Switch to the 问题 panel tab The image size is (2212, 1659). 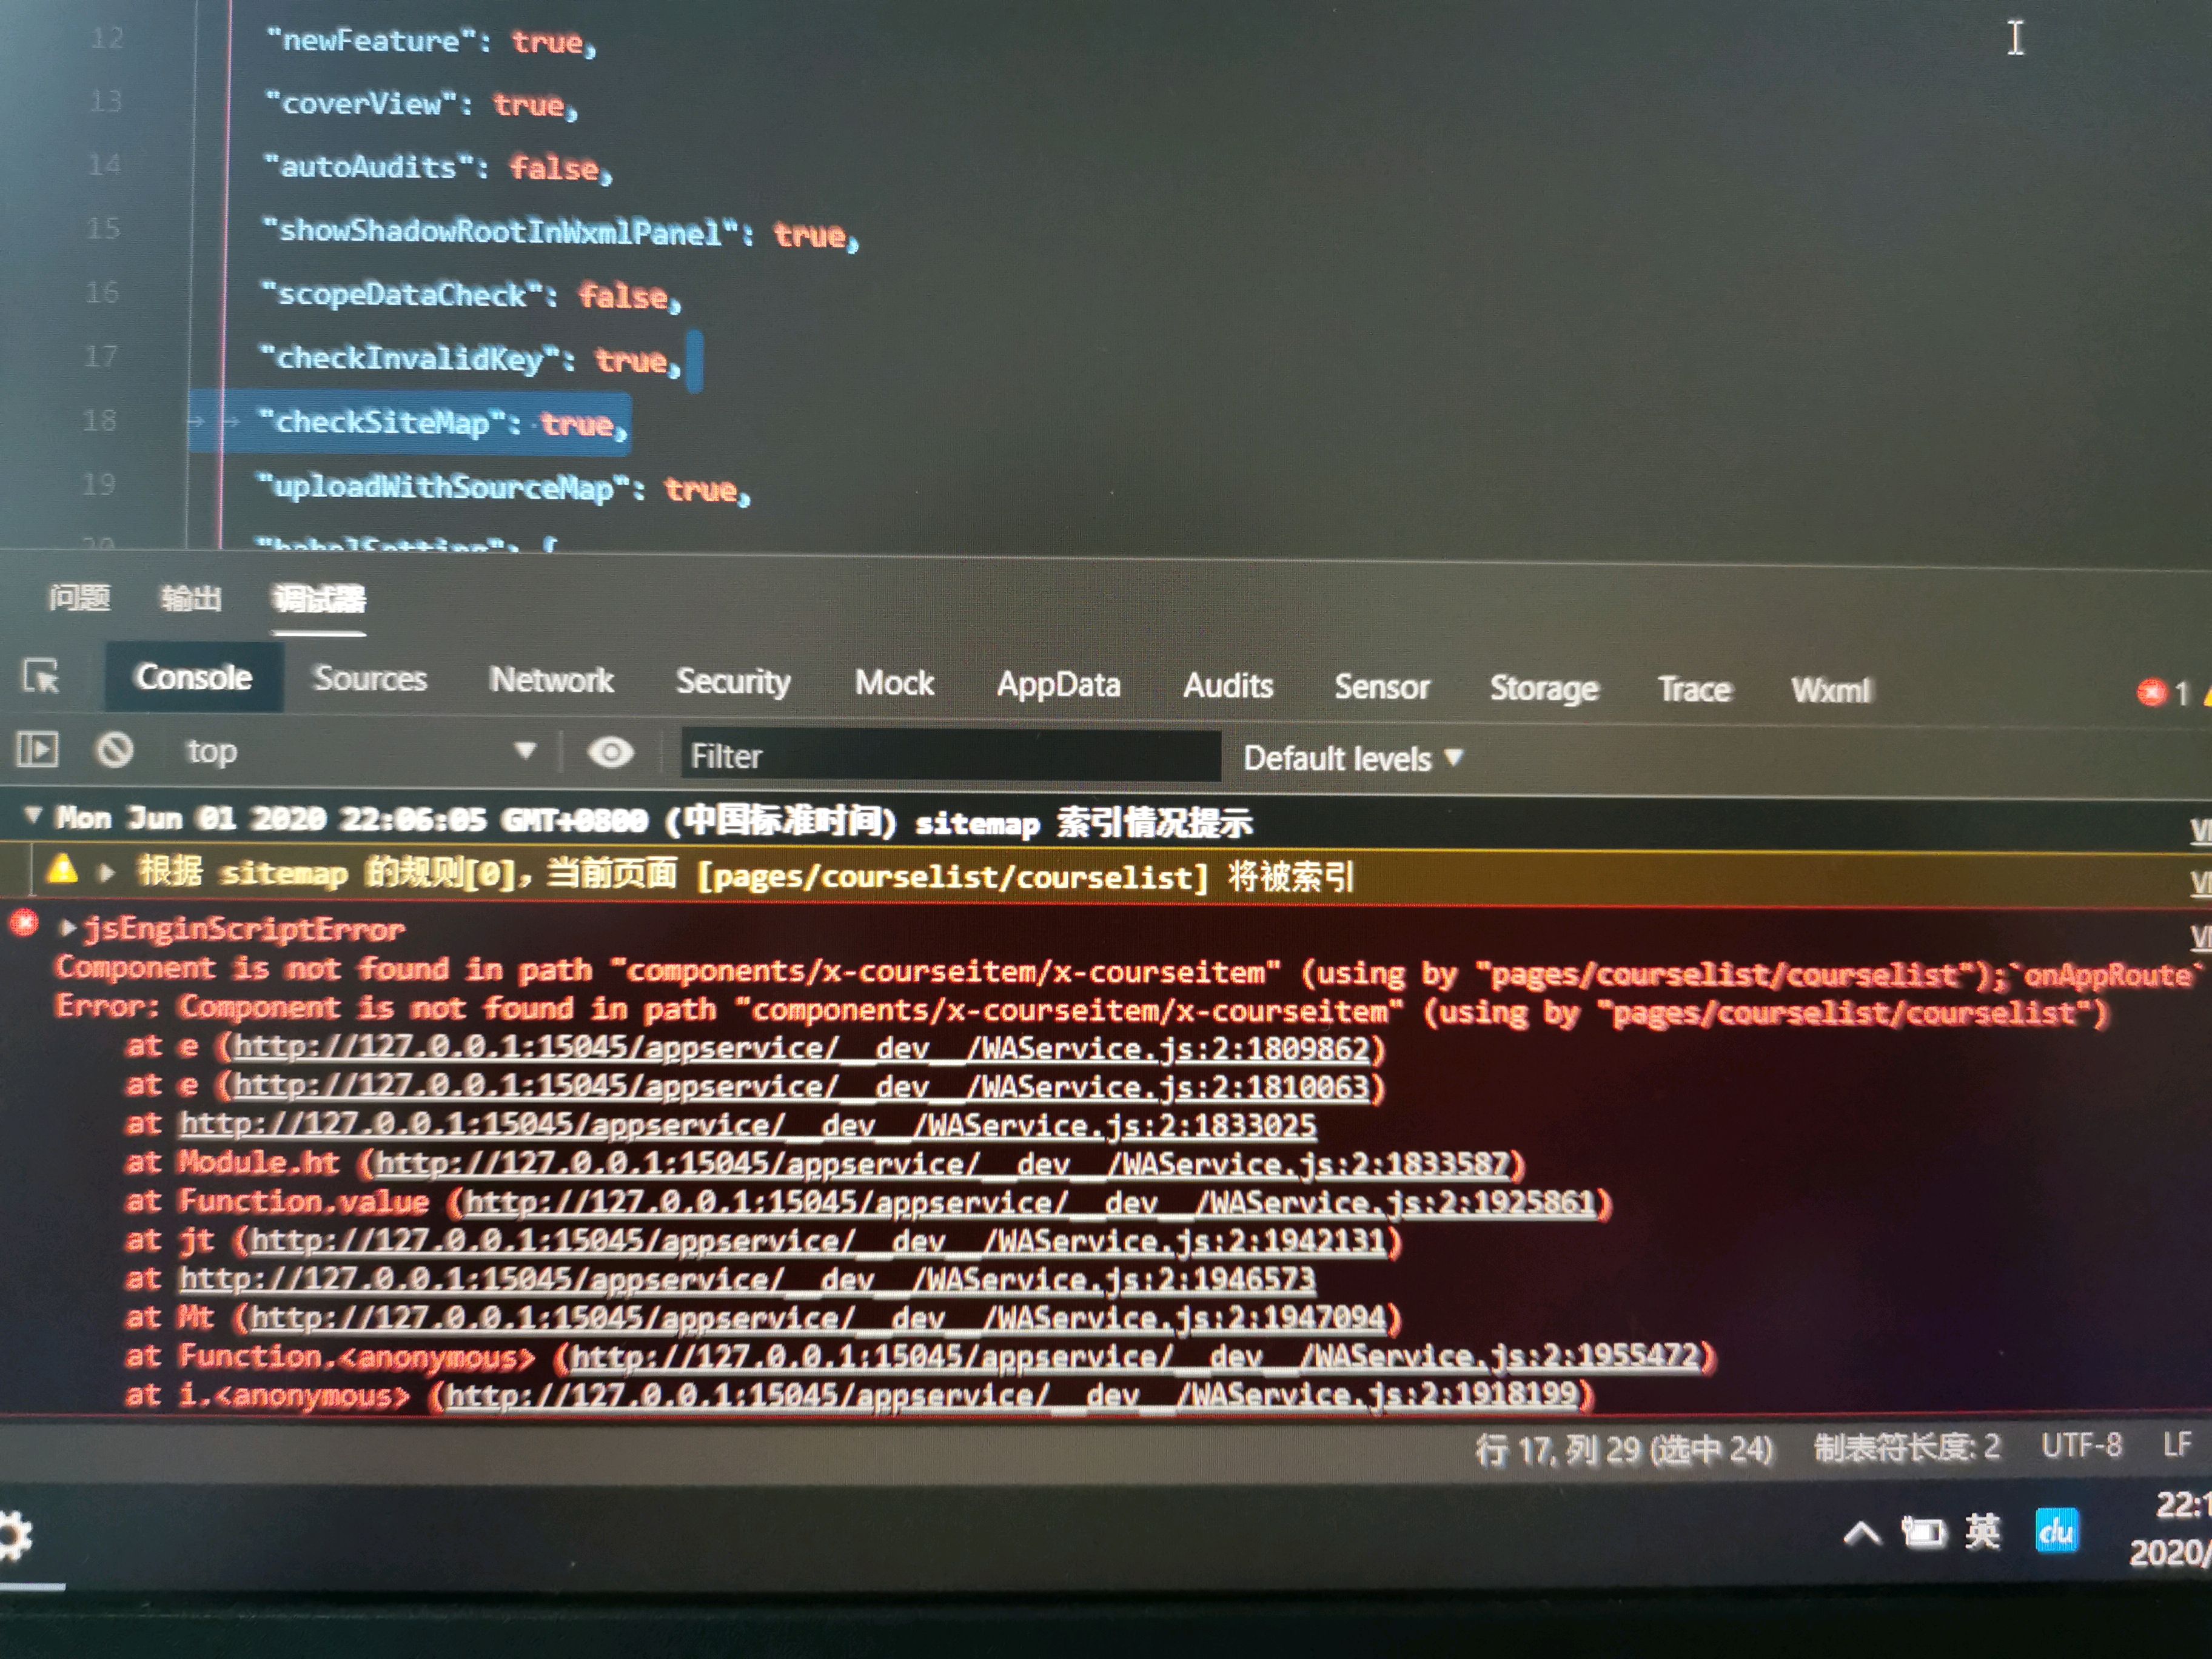tap(80, 598)
